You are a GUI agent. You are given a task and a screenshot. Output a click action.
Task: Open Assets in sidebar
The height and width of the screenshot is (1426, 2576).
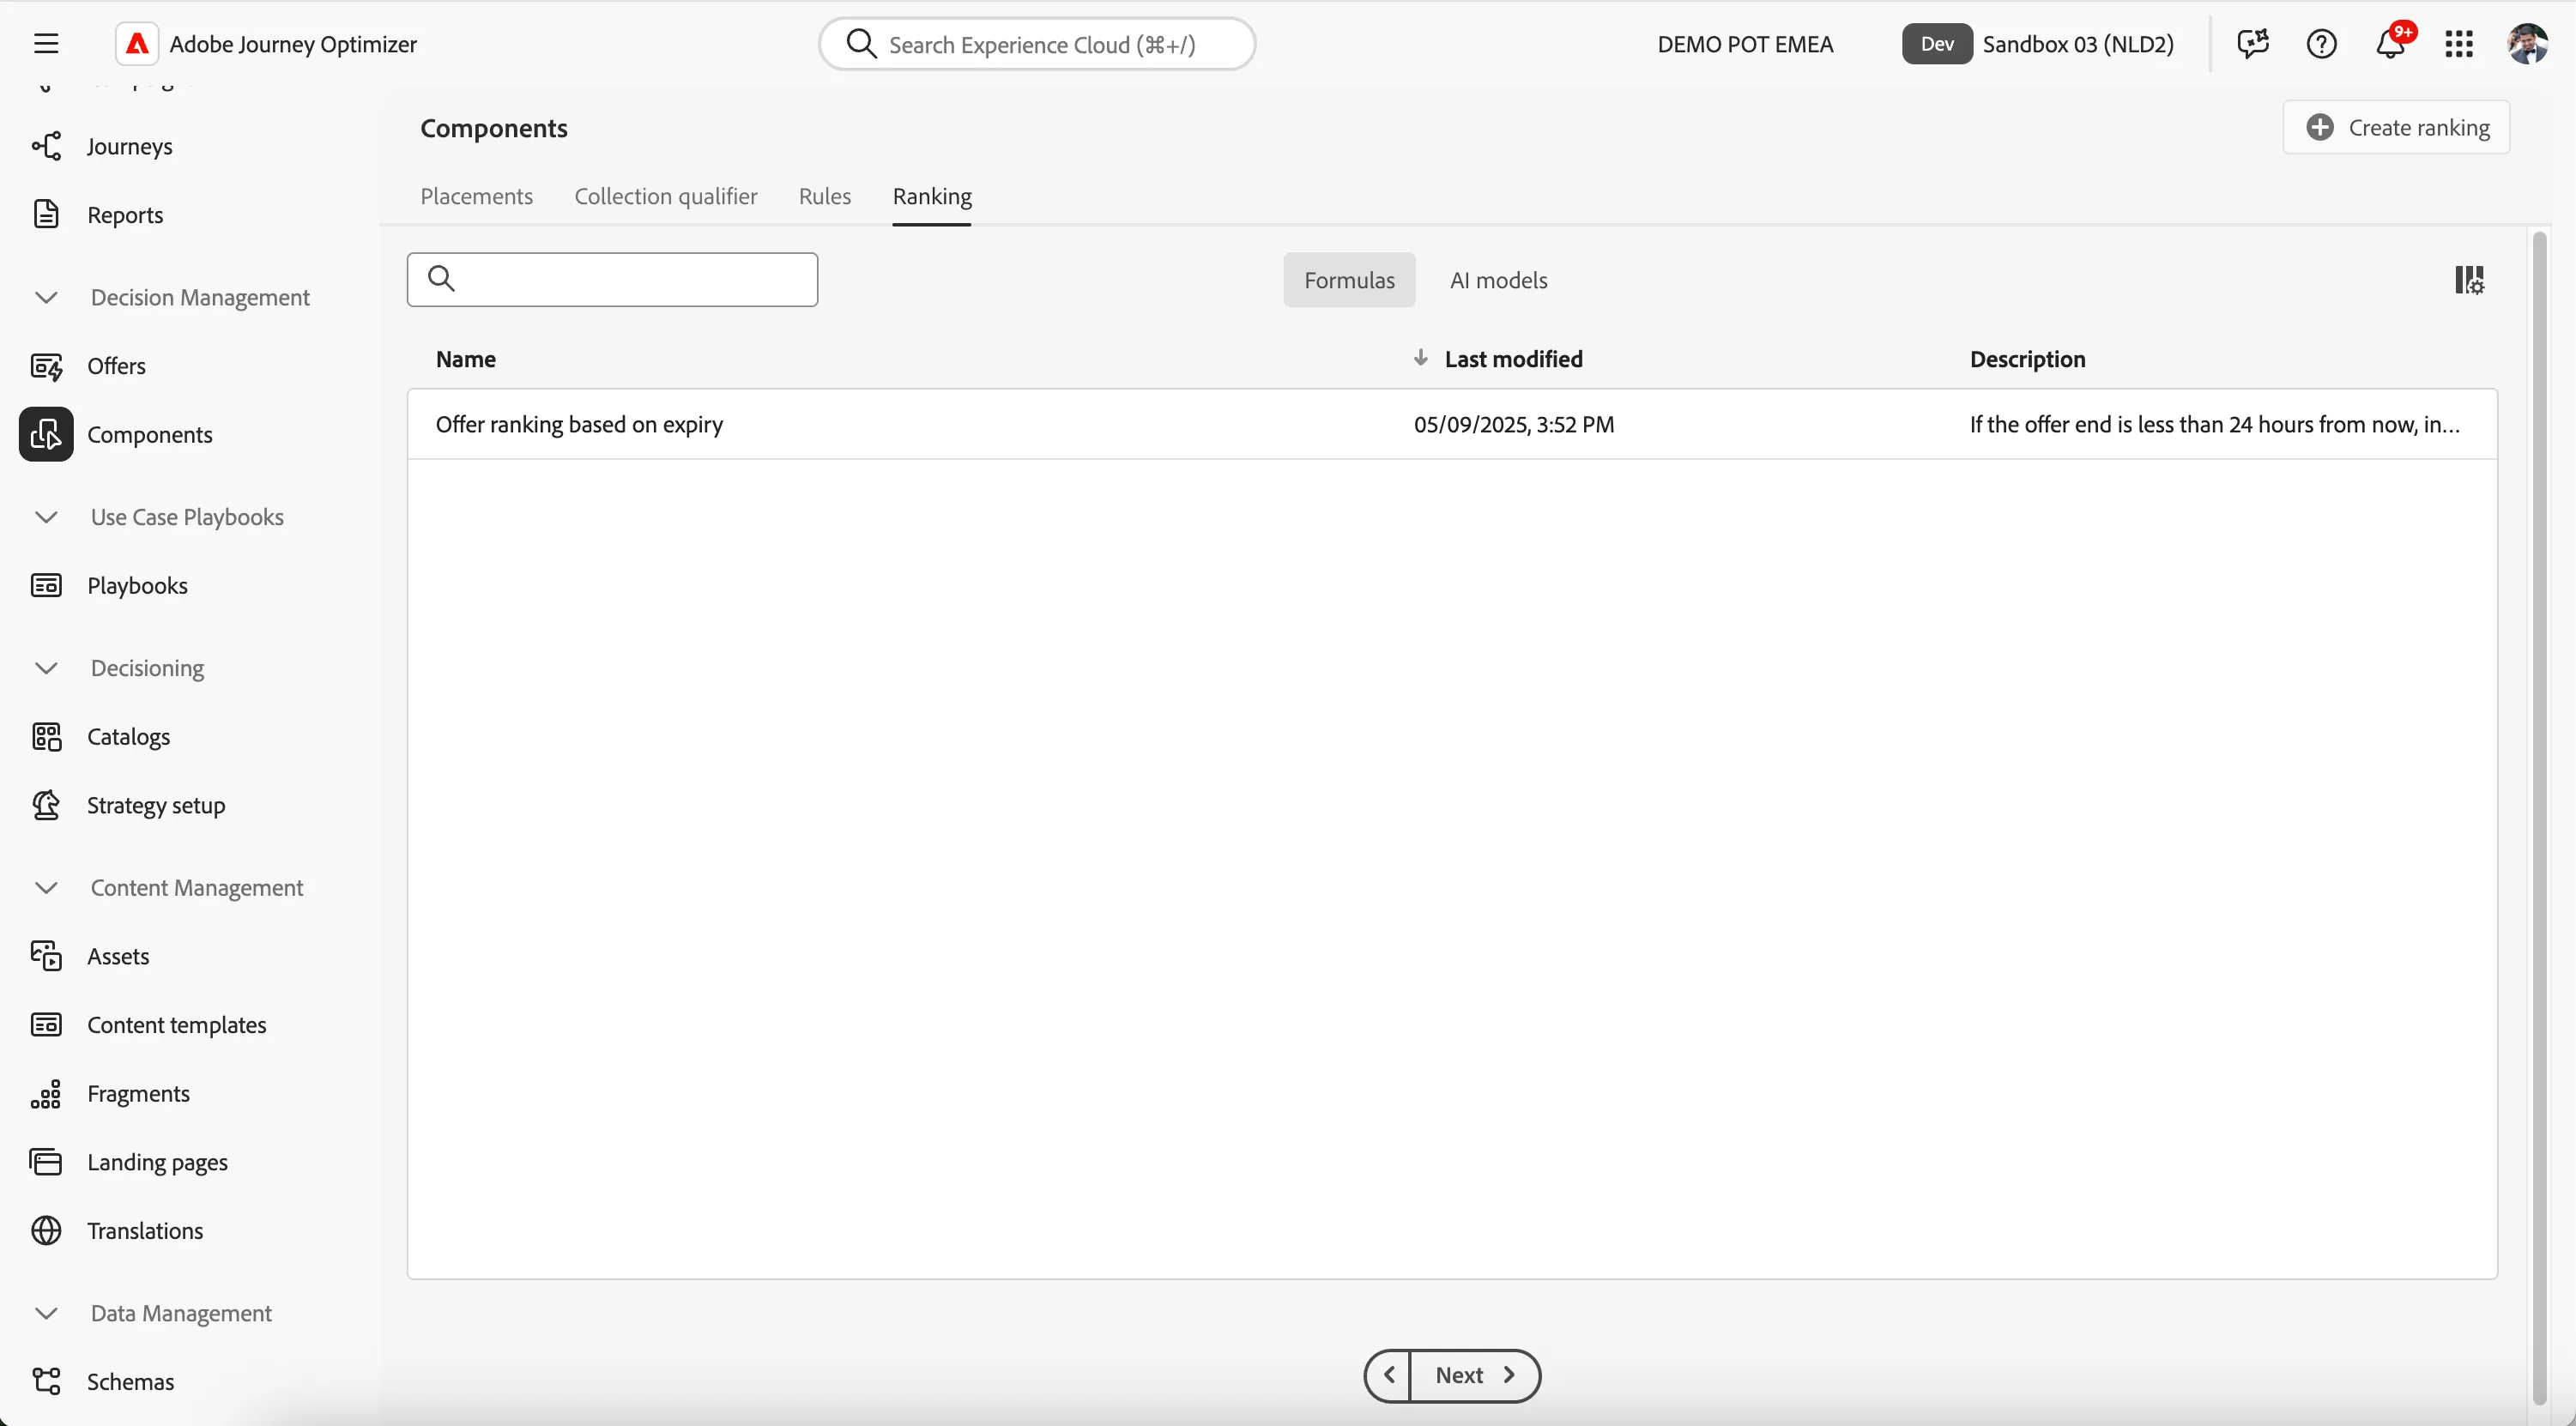118,956
